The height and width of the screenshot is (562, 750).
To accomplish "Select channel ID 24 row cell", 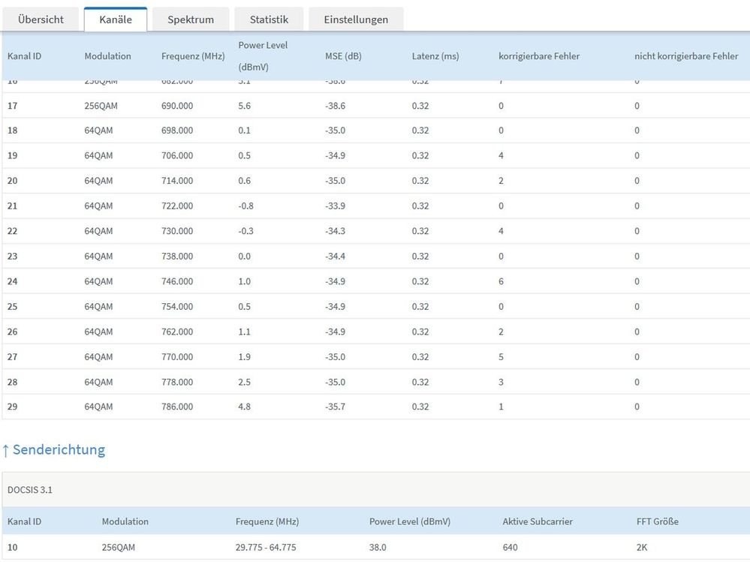I will click(x=12, y=281).
